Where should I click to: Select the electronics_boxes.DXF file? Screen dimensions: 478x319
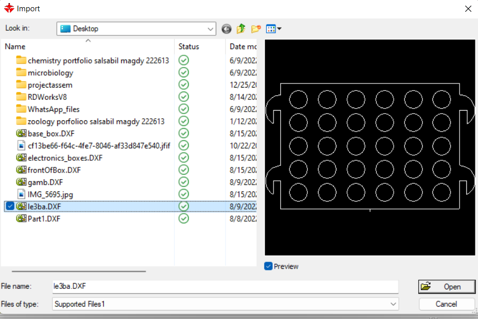(x=65, y=158)
